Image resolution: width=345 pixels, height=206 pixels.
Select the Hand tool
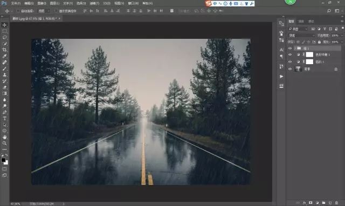[x=4, y=137]
